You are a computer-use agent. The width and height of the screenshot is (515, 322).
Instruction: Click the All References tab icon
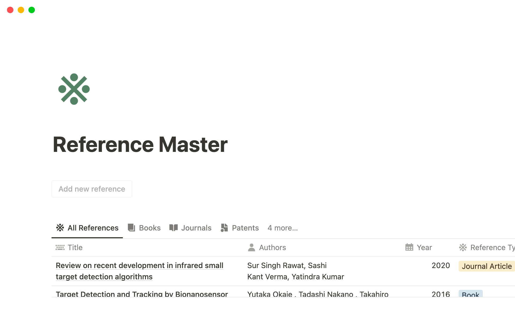point(60,228)
